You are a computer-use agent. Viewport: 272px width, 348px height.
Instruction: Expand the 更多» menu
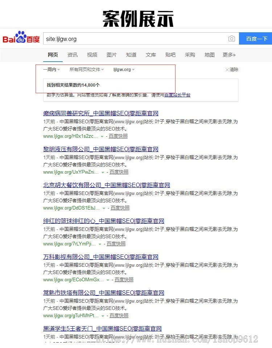click(x=229, y=55)
